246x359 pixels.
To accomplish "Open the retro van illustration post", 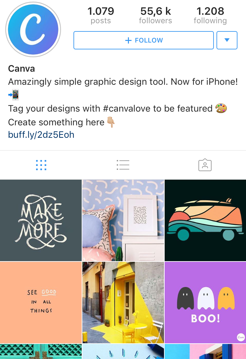I will pos(205,220).
